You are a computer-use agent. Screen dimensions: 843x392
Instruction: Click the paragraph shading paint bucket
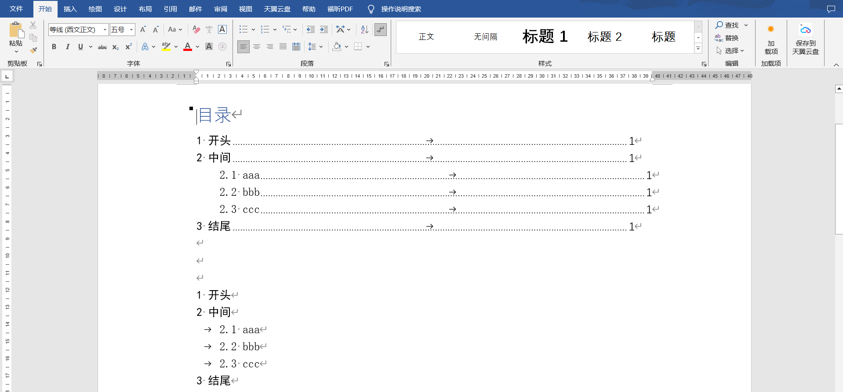[x=337, y=47]
